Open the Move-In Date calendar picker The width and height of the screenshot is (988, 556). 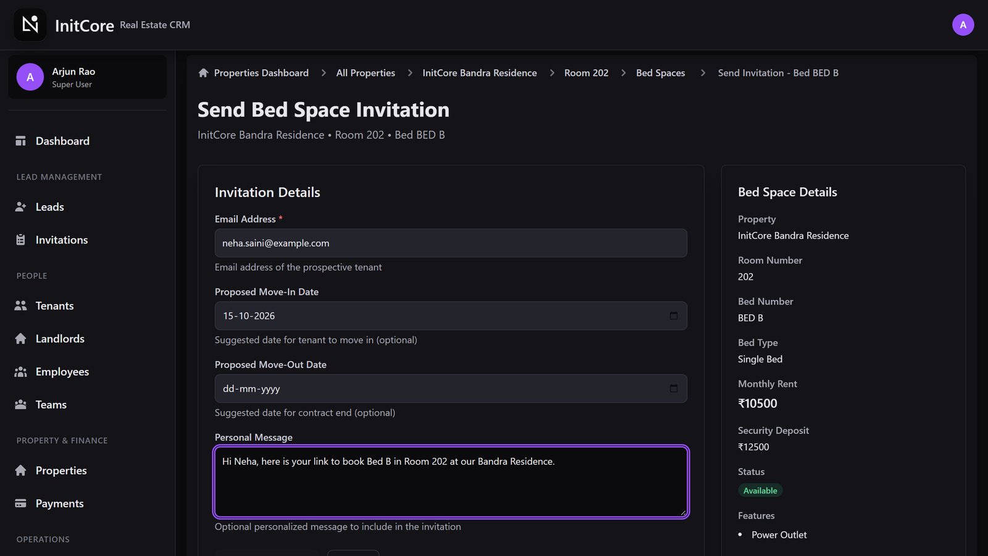coord(674,316)
